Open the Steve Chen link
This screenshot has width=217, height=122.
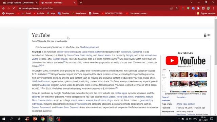point(73,55)
